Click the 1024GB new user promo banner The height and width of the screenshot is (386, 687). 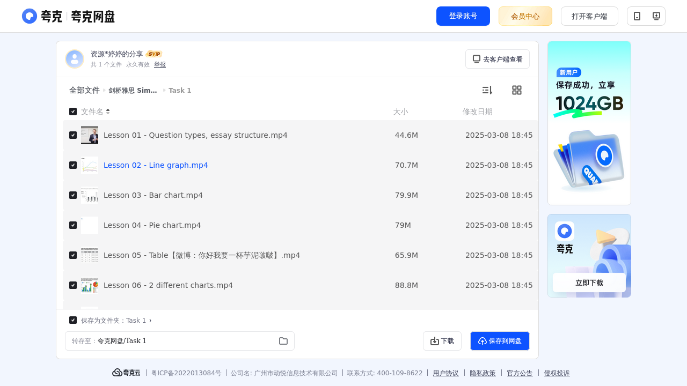click(589, 123)
